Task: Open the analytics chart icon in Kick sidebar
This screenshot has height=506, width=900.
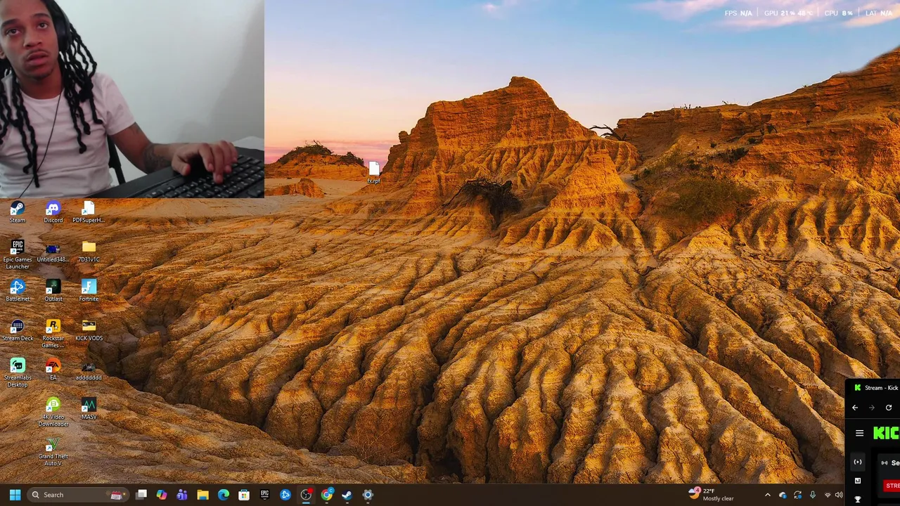Action: tap(857, 481)
